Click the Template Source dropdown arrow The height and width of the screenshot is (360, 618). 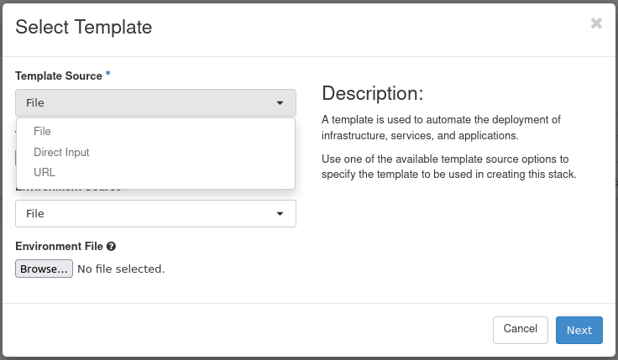coord(280,103)
